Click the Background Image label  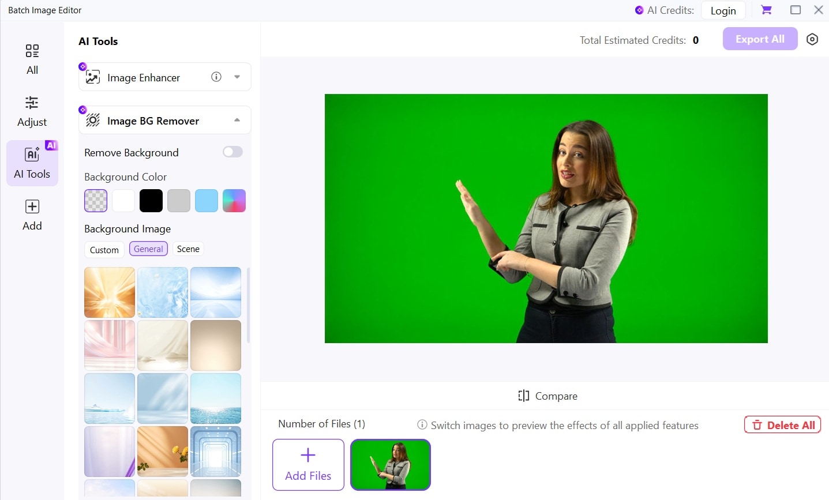click(x=127, y=229)
